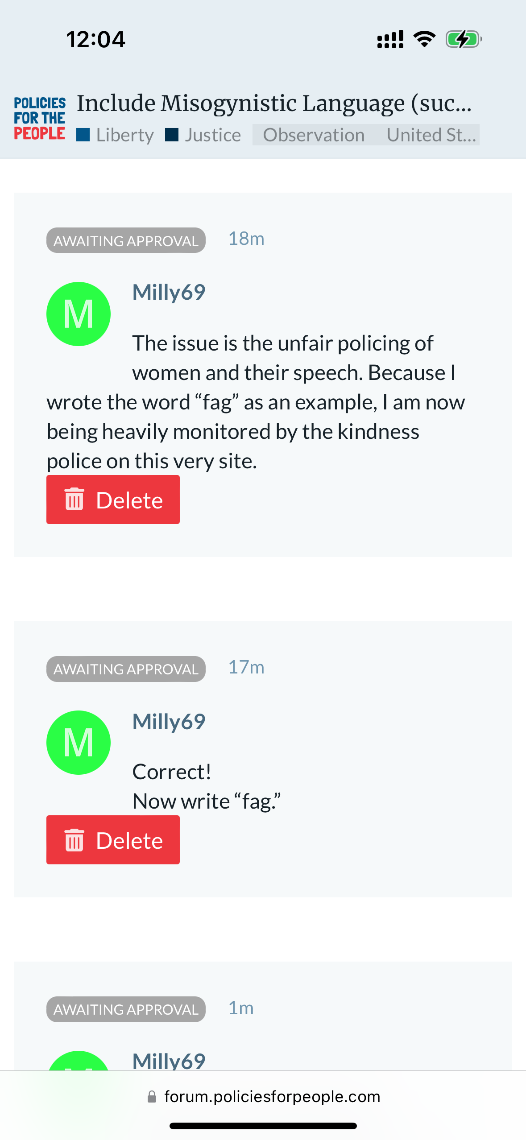The image size is (526, 1140).
Task: Delete the post about unfair policing
Action: point(113,500)
